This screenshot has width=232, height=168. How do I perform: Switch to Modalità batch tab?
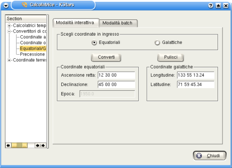(x=118, y=23)
